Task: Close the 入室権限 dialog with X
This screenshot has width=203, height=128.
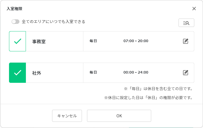Action: 194,8
